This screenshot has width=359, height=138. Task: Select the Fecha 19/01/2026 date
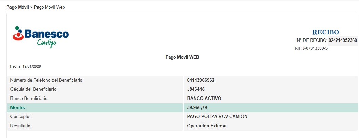(31, 67)
